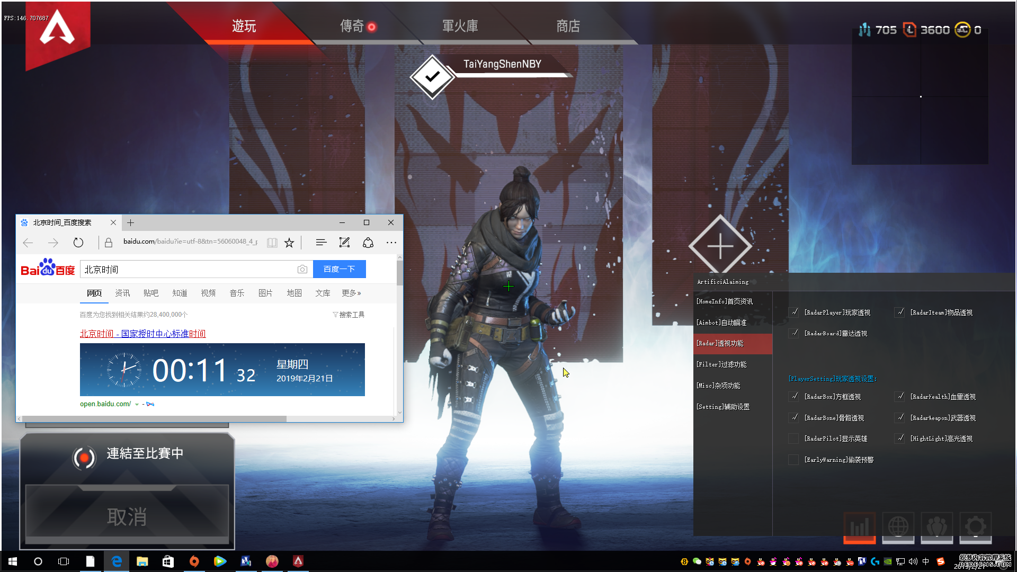Switch to 商店 Store tab
The width and height of the screenshot is (1017, 572).
point(568,26)
